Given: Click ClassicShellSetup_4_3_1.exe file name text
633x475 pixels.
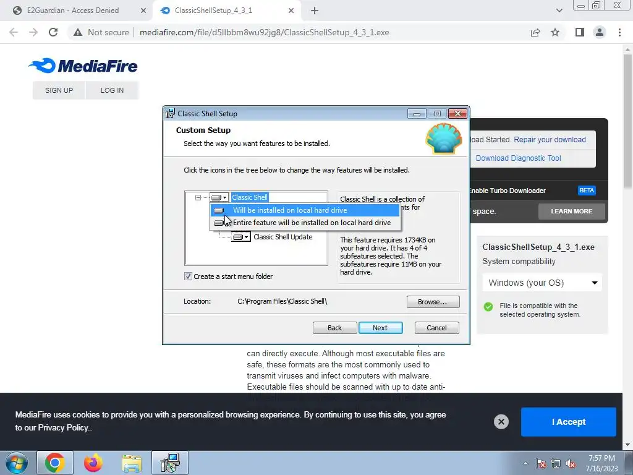Looking at the screenshot, I should 538,247.
